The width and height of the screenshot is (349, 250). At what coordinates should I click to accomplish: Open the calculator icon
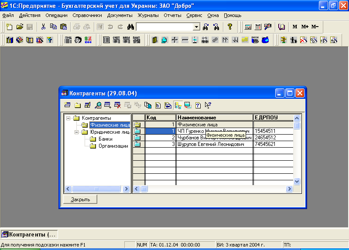click(248, 27)
